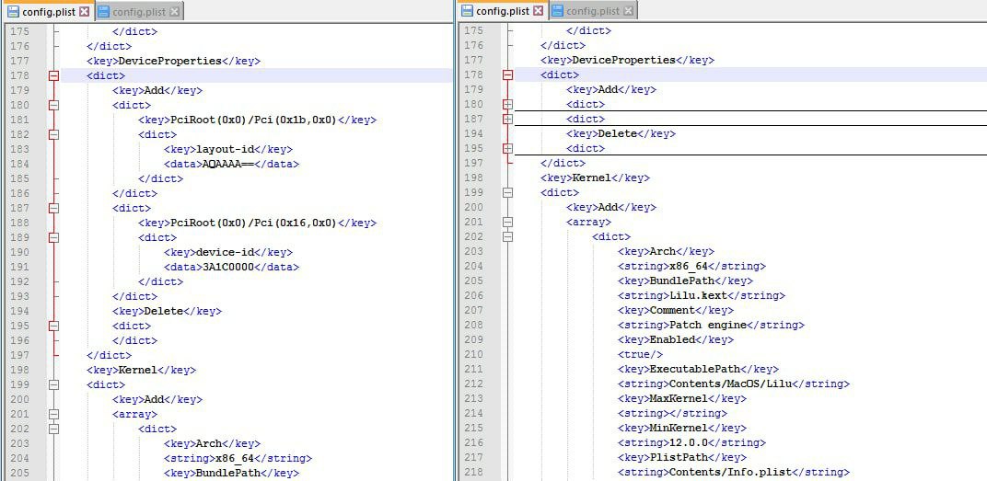Collapse the Kernel dict fold at line 199 in right pane
Image resolution: width=987 pixels, height=481 pixels.
pos(508,192)
